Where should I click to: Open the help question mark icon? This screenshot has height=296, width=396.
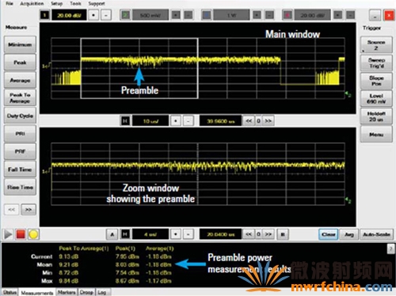pos(390,249)
